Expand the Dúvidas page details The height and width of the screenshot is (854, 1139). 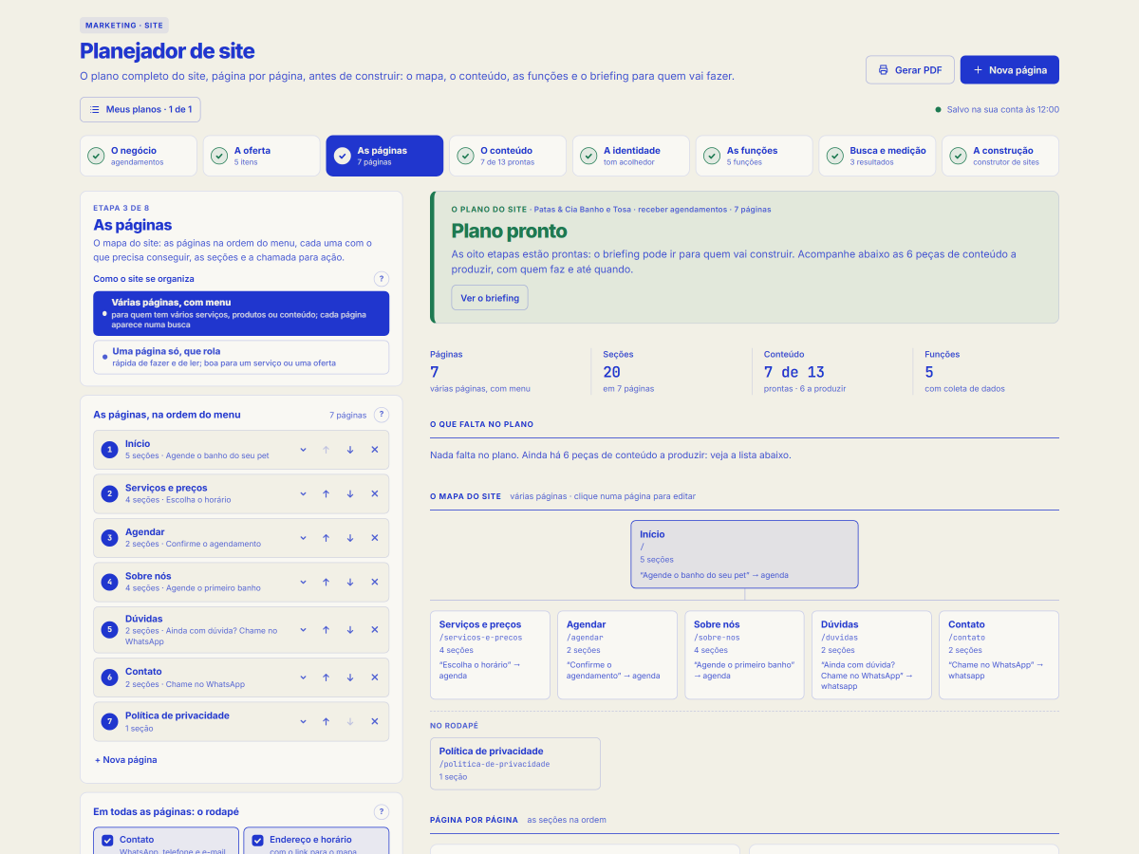point(303,629)
